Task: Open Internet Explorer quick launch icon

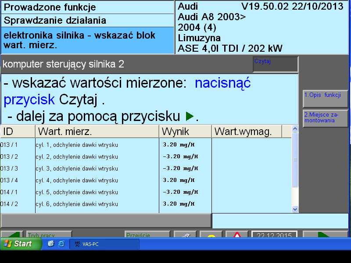Action: [x=61, y=244]
